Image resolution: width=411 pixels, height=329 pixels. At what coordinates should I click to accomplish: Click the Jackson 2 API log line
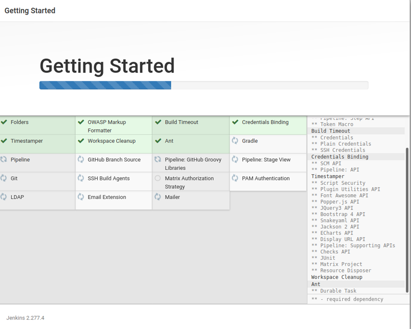[x=335, y=227]
